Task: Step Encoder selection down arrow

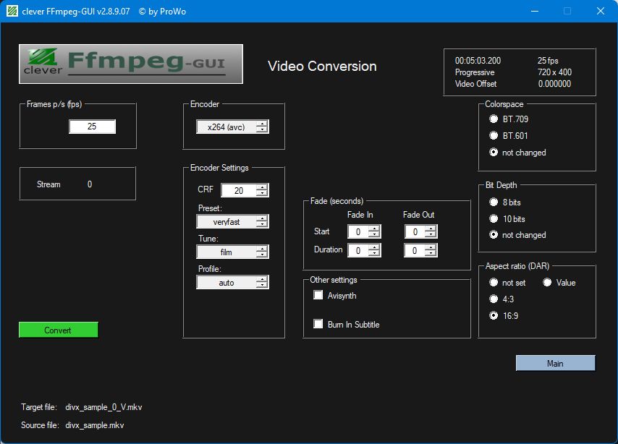Action: tap(262, 130)
